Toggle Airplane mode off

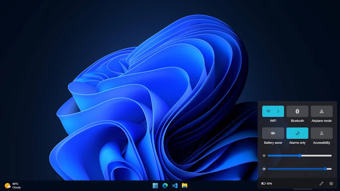[321, 111]
